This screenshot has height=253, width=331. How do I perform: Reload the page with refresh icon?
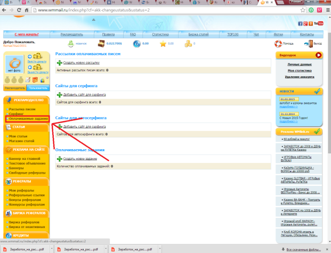pos(19,10)
